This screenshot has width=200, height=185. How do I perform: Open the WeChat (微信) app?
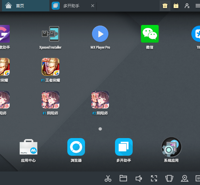tap(150, 34)
